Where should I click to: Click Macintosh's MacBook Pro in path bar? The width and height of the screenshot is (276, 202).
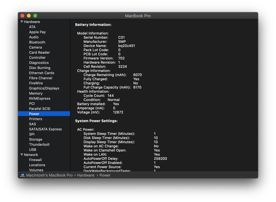tap(49, 175)
